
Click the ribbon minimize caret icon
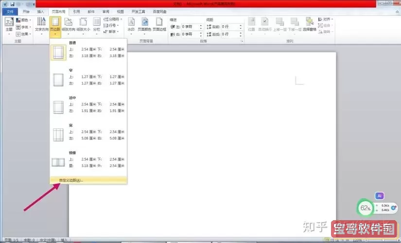398,12
